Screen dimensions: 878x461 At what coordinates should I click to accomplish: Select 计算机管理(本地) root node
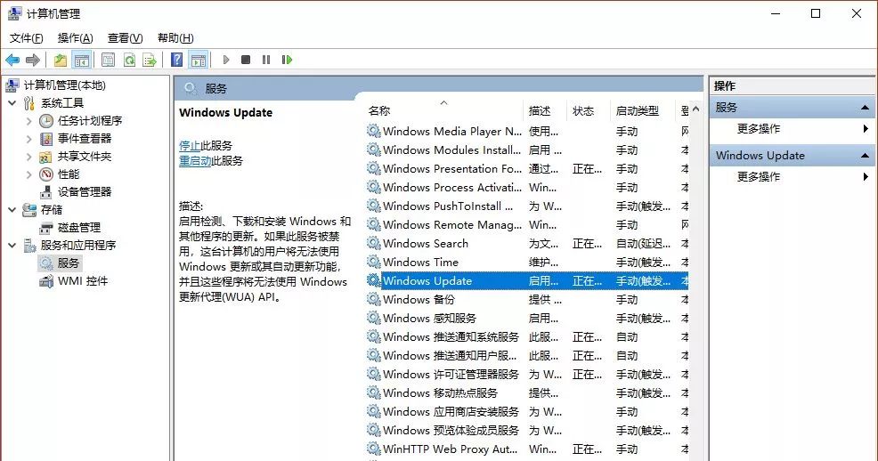pyautogui.click(x=64, y=85)
